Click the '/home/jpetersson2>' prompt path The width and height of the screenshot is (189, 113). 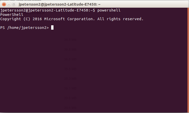point(28,28)
